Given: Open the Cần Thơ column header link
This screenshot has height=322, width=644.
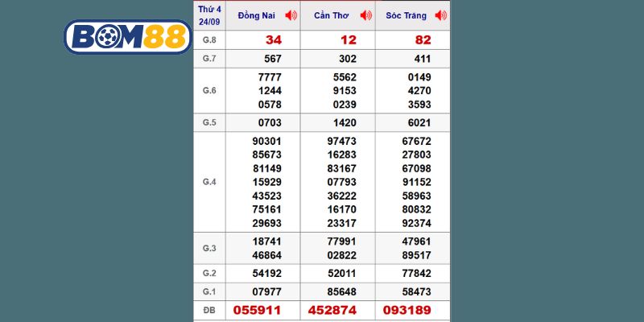Looking at the screenshot, I should click(x=331, y=15).
